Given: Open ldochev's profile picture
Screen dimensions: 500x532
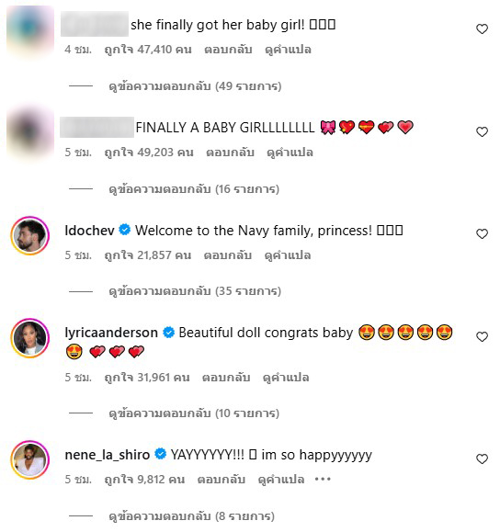Looking at the screenshot, I should (30, 235).
